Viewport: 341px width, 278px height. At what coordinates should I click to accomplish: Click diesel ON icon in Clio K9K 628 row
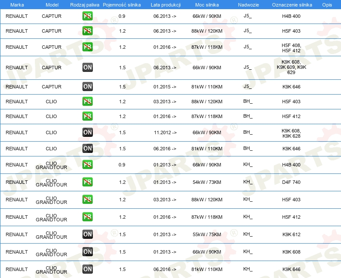point(87,132)
